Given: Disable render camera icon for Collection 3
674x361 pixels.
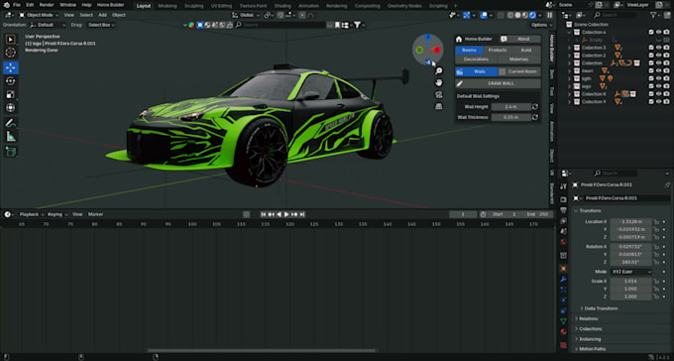Looking at the screenshot, I should coord(666,48).
